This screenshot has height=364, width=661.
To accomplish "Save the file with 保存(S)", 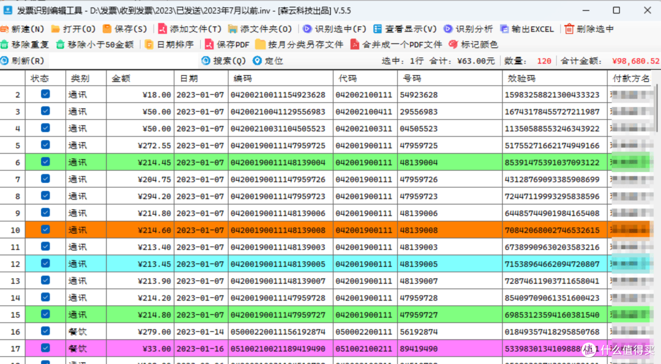I will [125, 29].
